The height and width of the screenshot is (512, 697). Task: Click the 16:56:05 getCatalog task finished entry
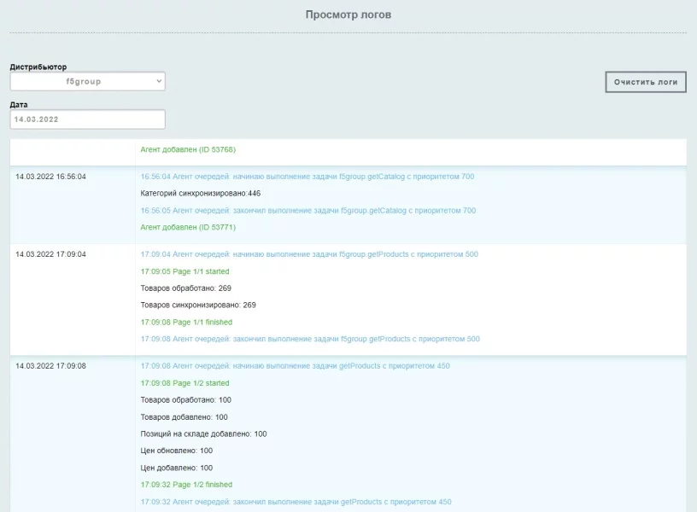pos(307,211)
